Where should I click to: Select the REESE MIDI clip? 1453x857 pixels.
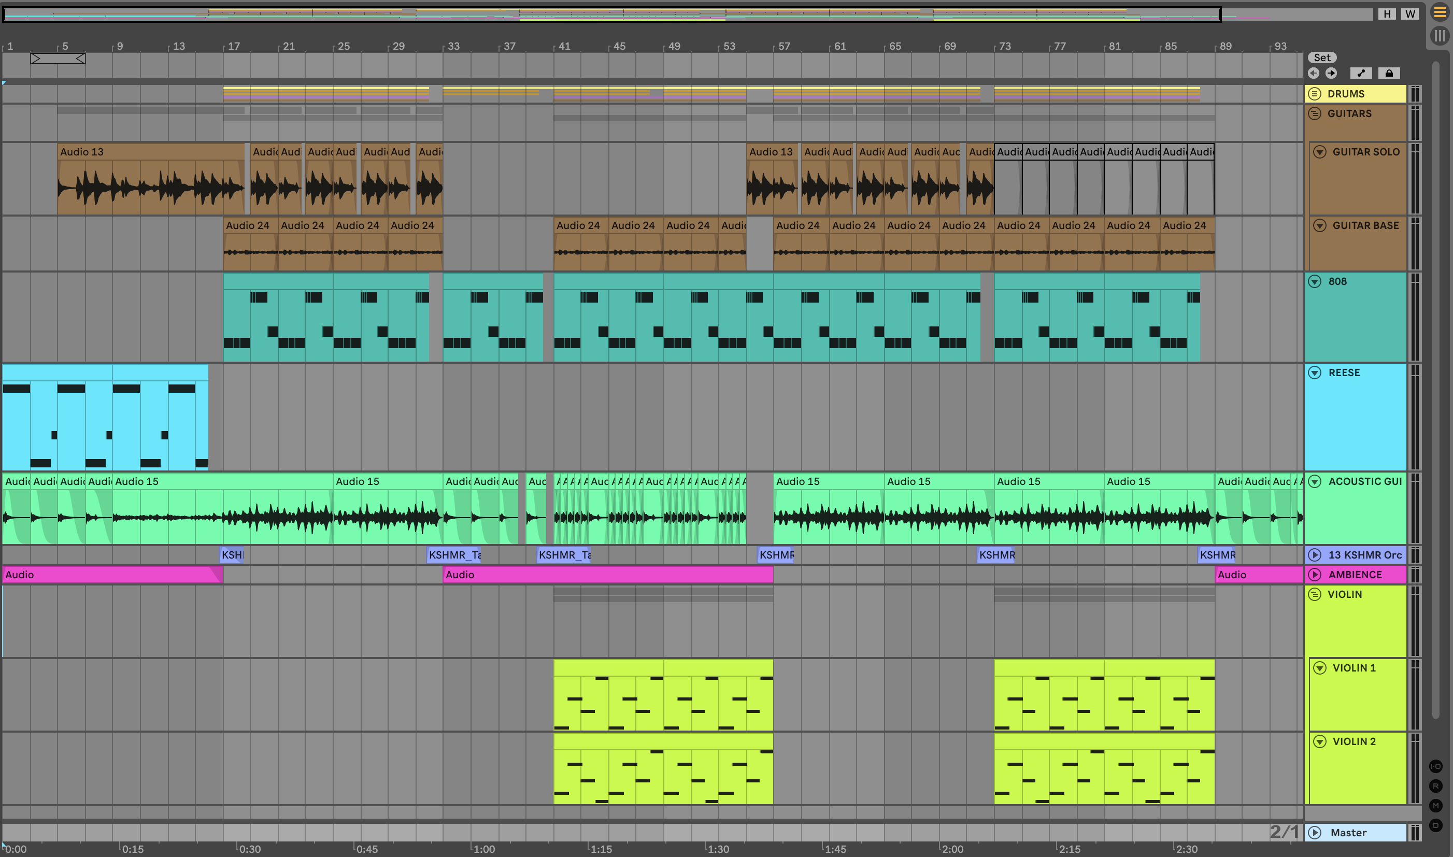[x=105, y=417]
